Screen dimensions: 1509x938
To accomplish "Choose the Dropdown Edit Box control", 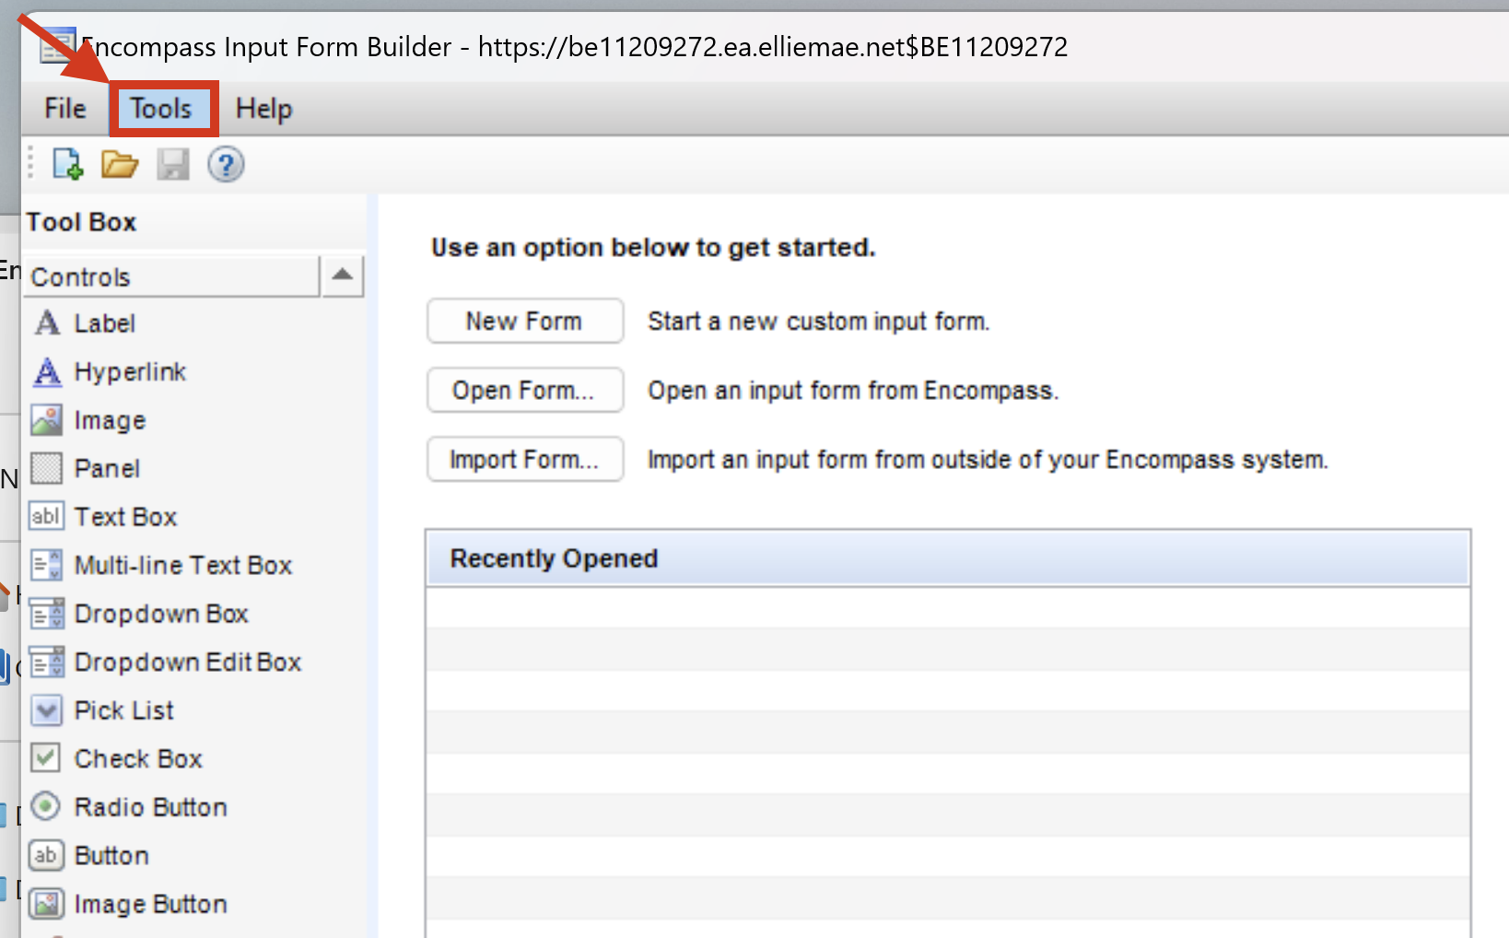I will (187, 662).
